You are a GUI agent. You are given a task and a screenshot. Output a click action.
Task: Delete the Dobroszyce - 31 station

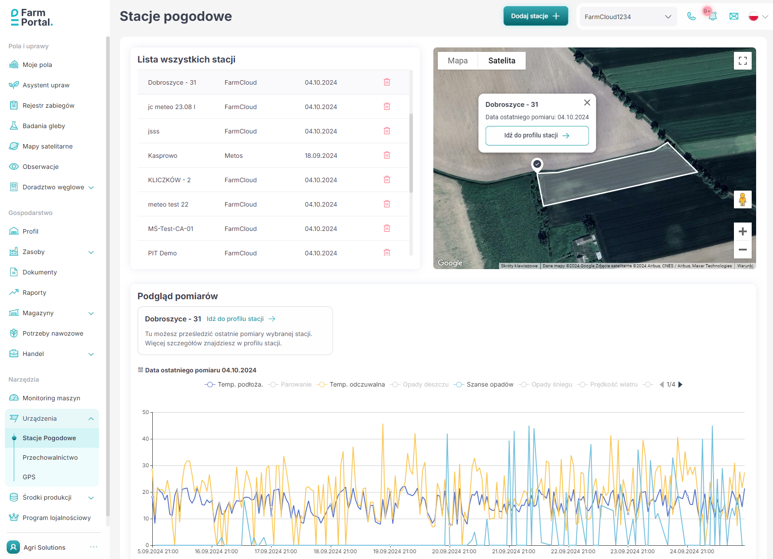click(387, 82)
